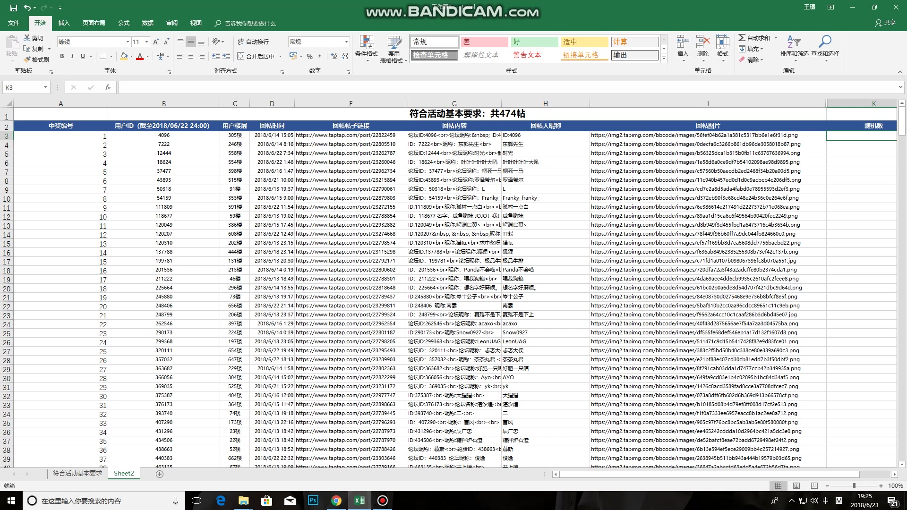Switch to Page Layout view in status bar
The height and width of the screenshot is (510, 907).
point(796,485)
